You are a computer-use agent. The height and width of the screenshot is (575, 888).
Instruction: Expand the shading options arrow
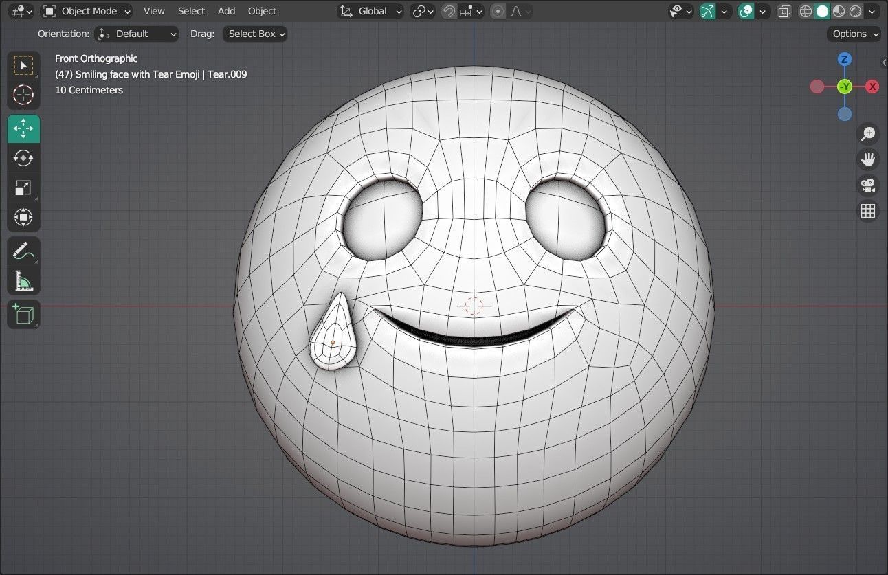(x=873, y=11)
